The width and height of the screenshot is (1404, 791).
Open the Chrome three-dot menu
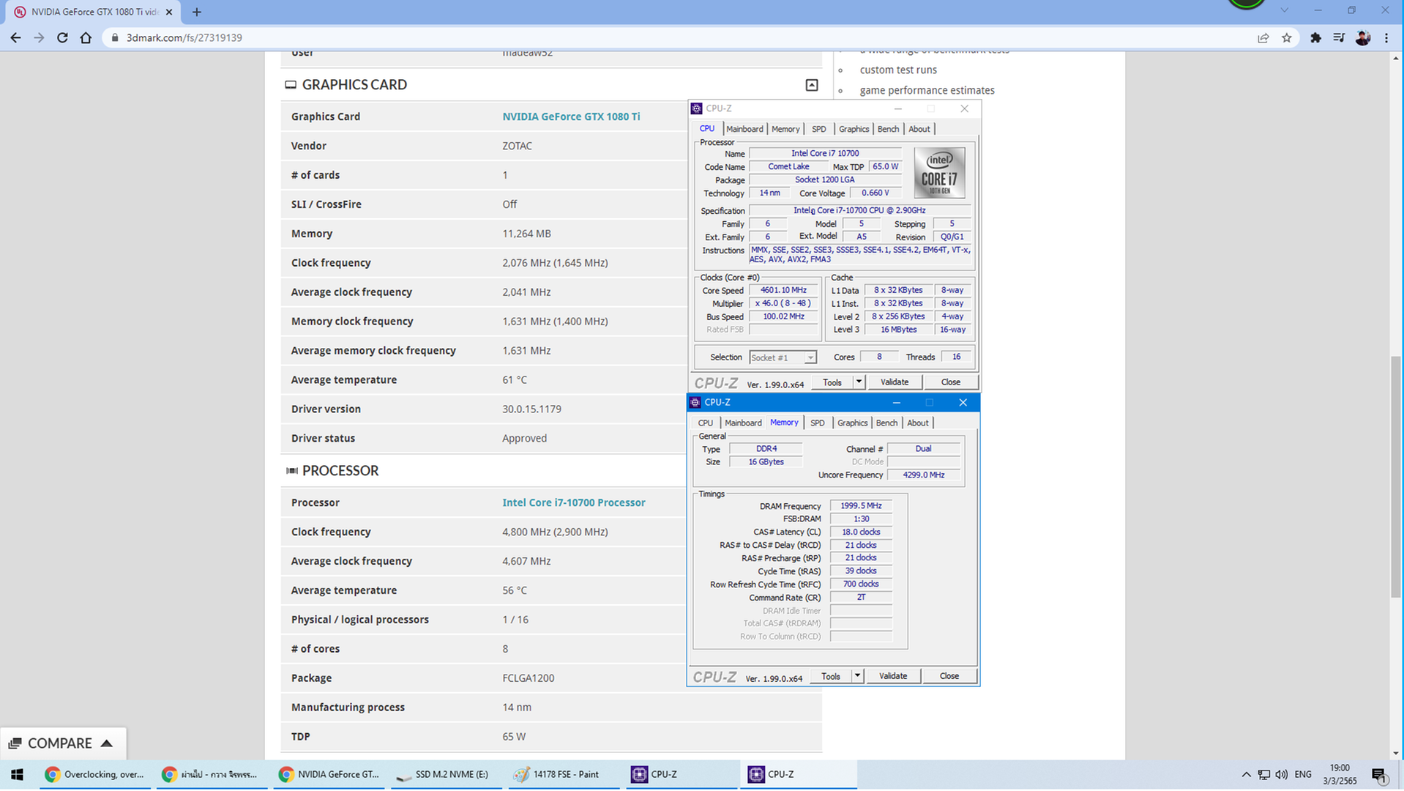[1386, 38]
